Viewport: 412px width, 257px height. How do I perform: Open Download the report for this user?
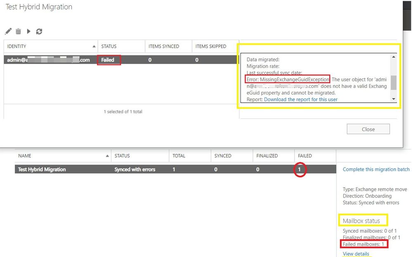click(301, 99)
